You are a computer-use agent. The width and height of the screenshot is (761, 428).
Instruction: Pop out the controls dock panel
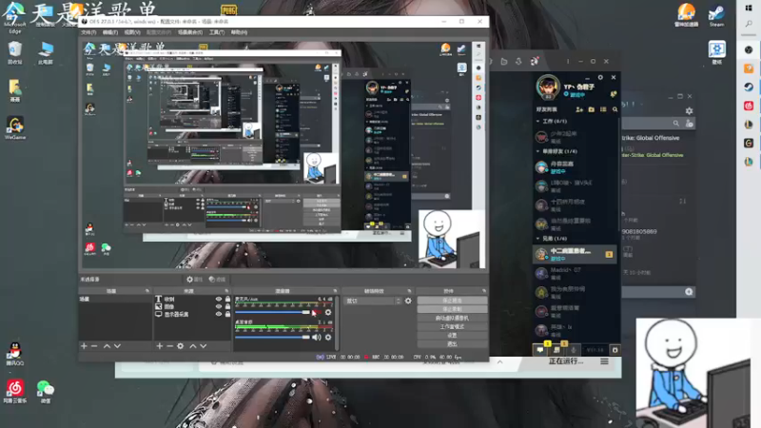pos(484,291)
